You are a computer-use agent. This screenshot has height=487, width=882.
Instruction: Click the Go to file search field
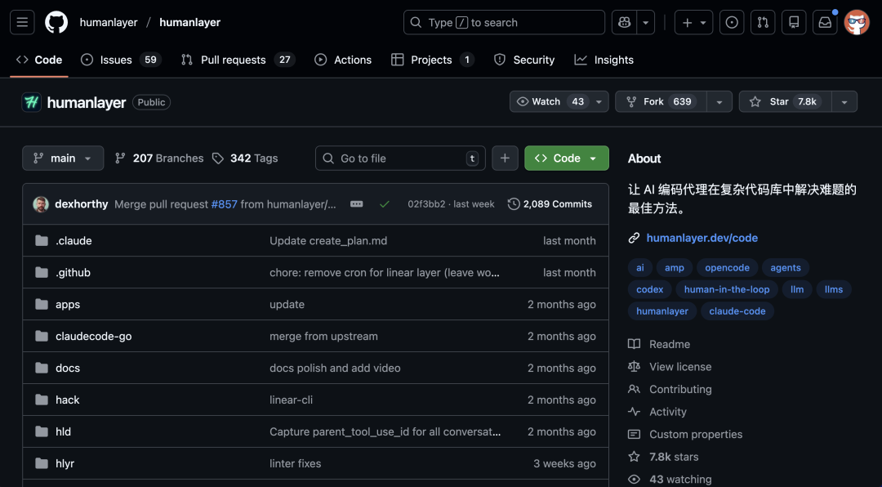tap(400, 159)
